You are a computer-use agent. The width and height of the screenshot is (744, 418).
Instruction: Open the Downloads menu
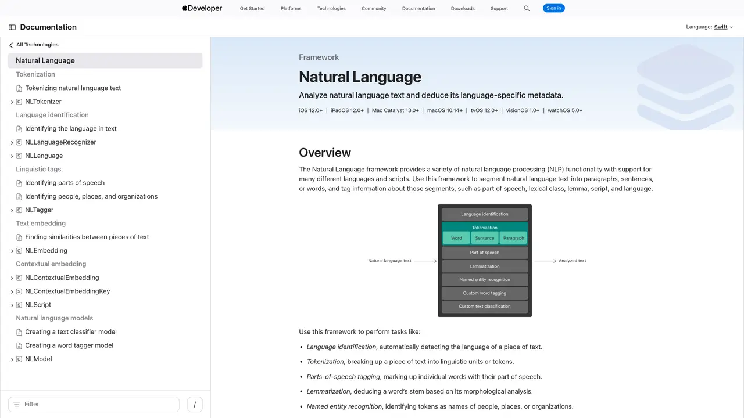(x=463, y=9)
